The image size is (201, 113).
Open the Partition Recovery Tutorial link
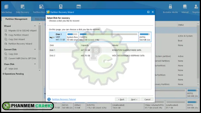tap(64, 99)
